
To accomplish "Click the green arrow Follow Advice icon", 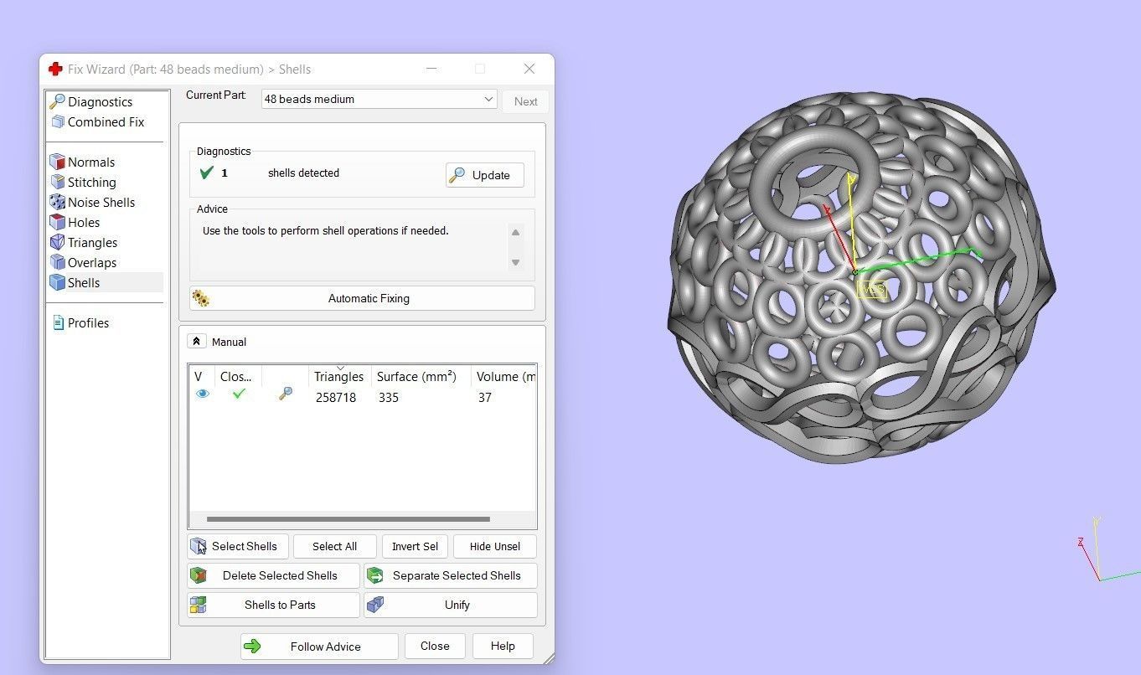I will tap(252, 647).
